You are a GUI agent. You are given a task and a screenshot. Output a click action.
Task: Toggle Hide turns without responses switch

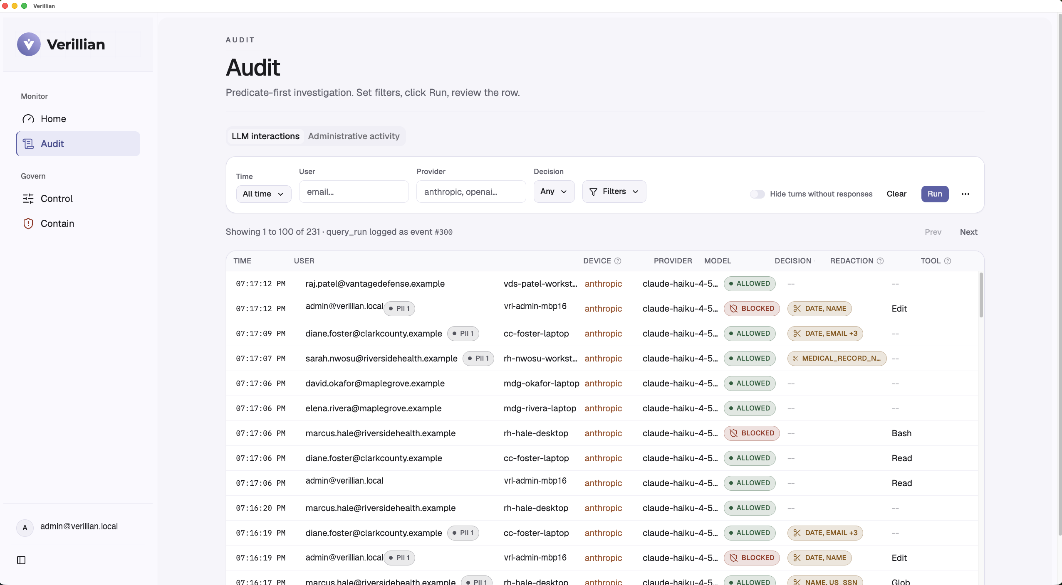click(757, 194)
